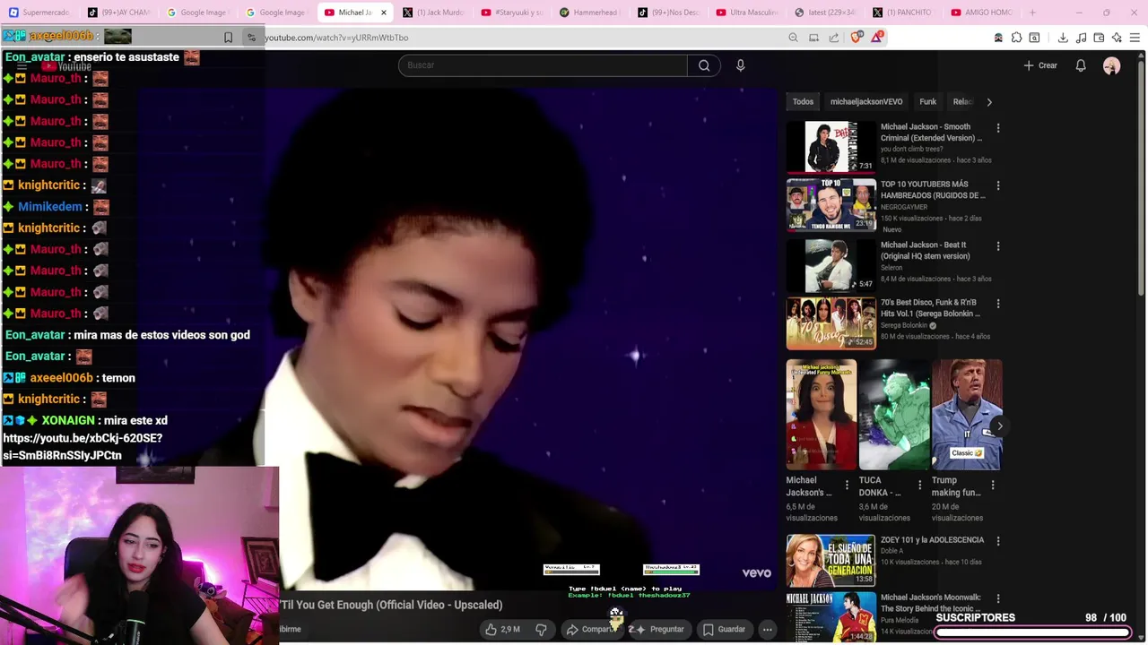Select the Todos filter chip

coord(803,102)
